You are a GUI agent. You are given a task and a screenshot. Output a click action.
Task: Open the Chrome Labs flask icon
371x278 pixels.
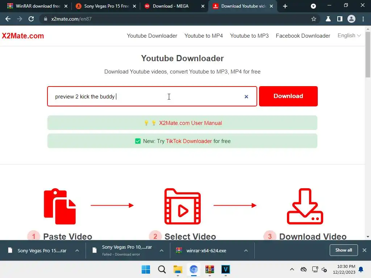coord(328,19)
